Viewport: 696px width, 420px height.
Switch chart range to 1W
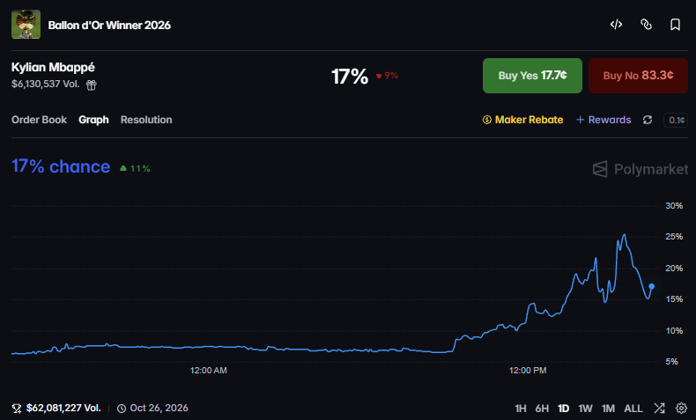[x=585, y=409]
